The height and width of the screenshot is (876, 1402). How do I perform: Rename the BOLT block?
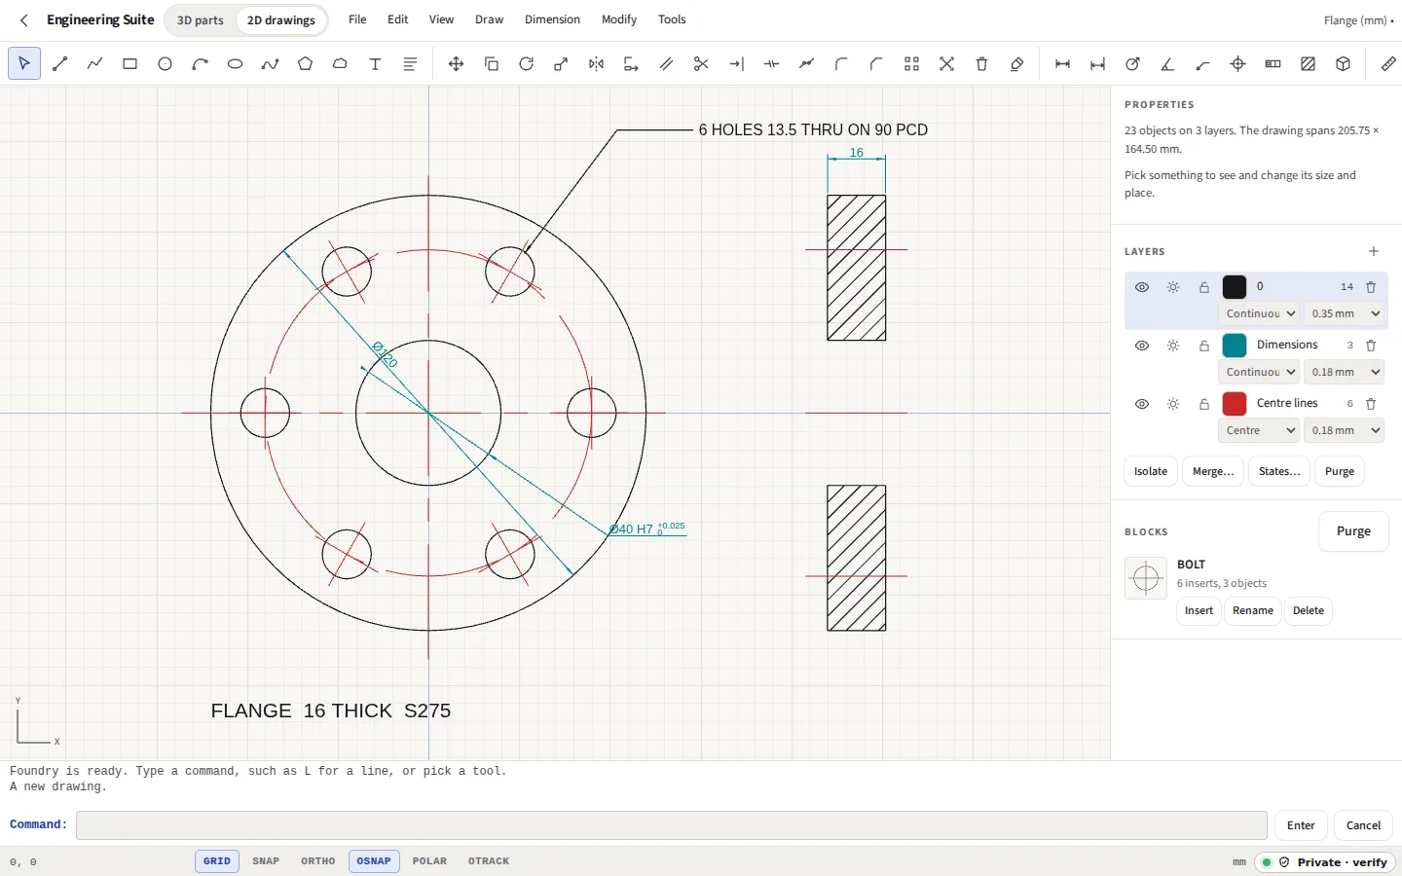(x=1252, y=611)
